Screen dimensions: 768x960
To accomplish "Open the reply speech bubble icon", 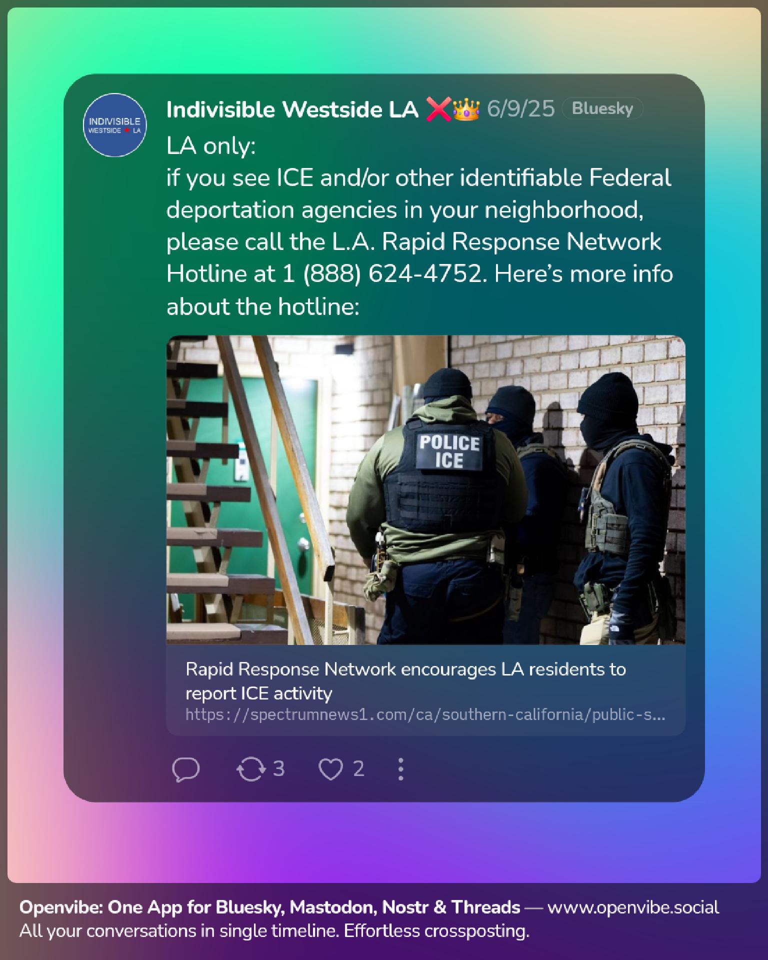I will 186,769.
